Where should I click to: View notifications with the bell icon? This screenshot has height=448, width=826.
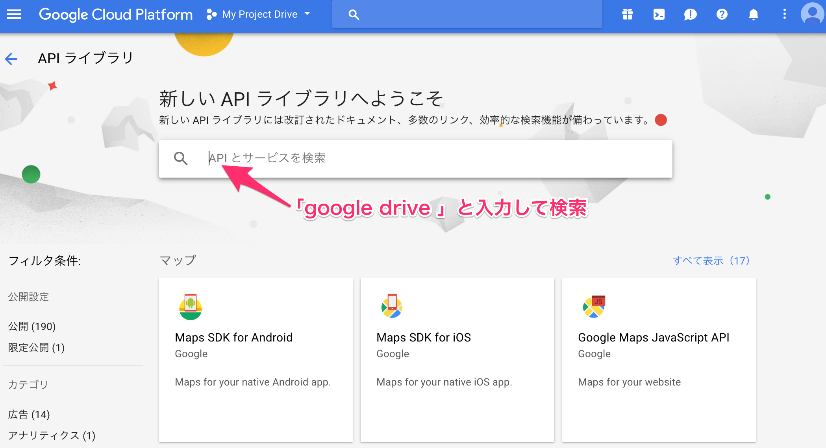(x=753, y=15)
